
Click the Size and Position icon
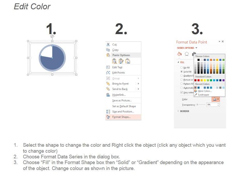[108, 112]
